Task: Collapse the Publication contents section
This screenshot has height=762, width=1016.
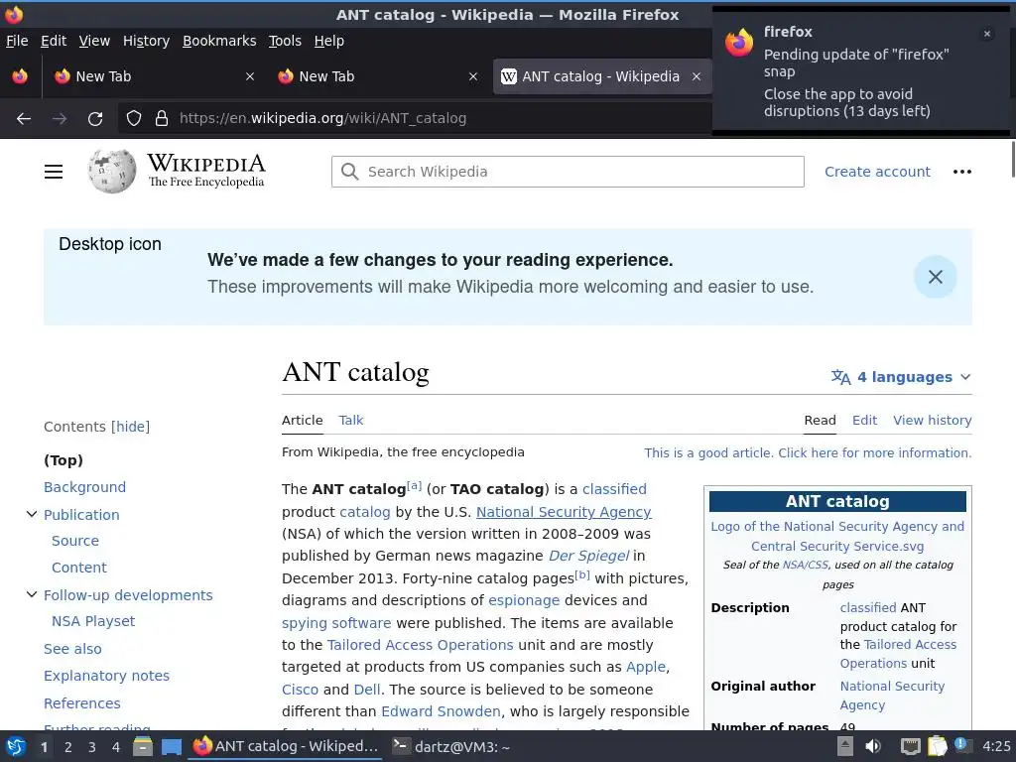Action: coord(31,514)
